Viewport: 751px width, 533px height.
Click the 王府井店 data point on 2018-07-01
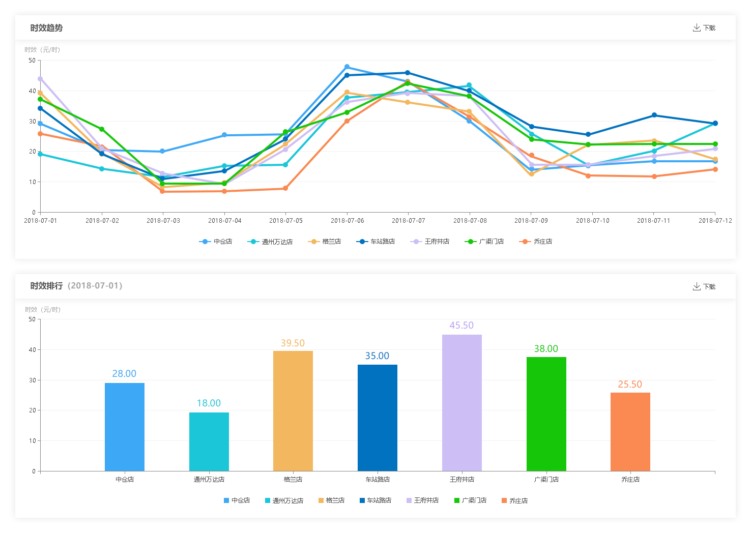[x=40, y=79]
